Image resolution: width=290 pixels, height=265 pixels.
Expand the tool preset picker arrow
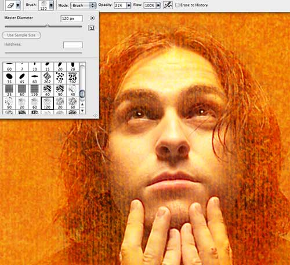tap(18, 5)
